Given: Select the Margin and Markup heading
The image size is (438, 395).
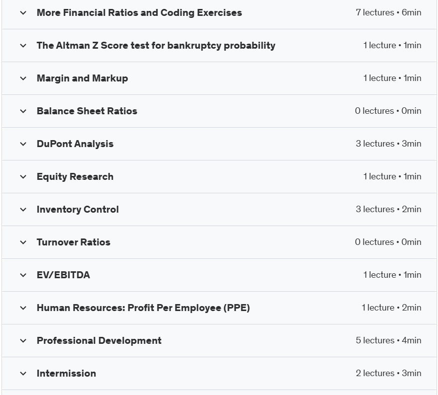Looking at the screenshot, I should 83,79.
